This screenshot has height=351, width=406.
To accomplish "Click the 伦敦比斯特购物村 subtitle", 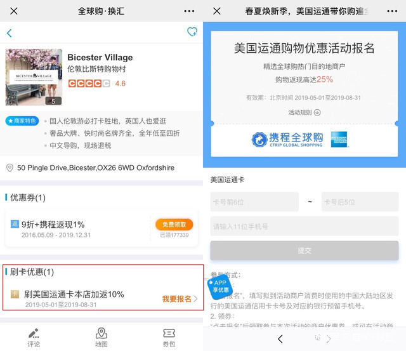I will click(96, 69).
